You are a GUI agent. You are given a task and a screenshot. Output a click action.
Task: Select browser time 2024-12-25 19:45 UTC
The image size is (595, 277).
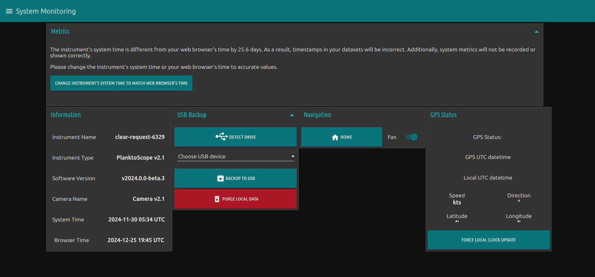pos(136,240)
